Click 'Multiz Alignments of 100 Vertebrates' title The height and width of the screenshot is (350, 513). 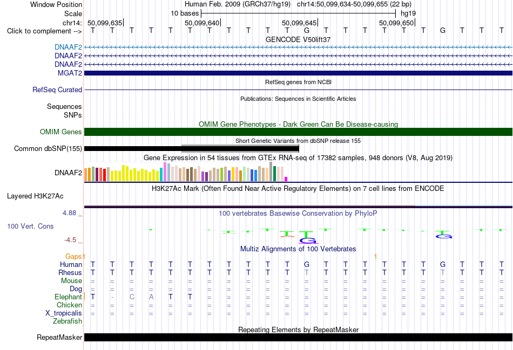[298, 249]
